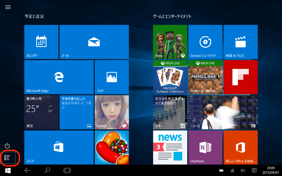Click the Windows Start button
This screenshot has height=176, width=282.
click(7, 170)
